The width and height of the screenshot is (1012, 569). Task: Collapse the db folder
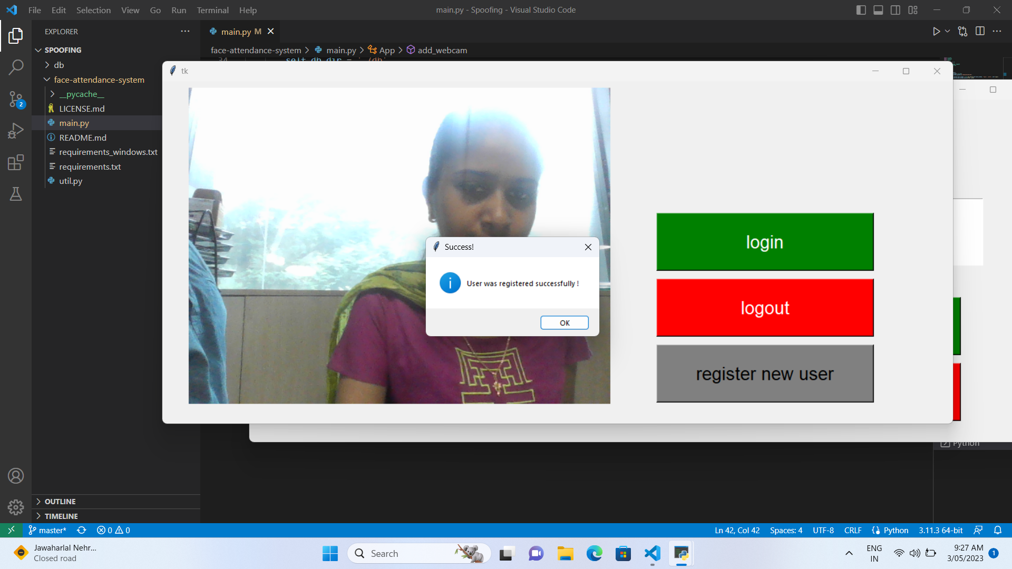coord(59,64)
